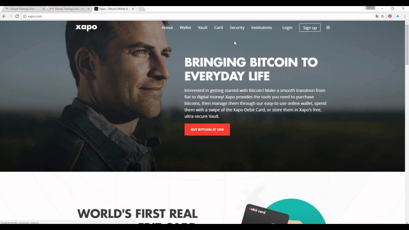View site info icon beside URL
This screenshot has width=409, height=230.
[x=25, y=16]
